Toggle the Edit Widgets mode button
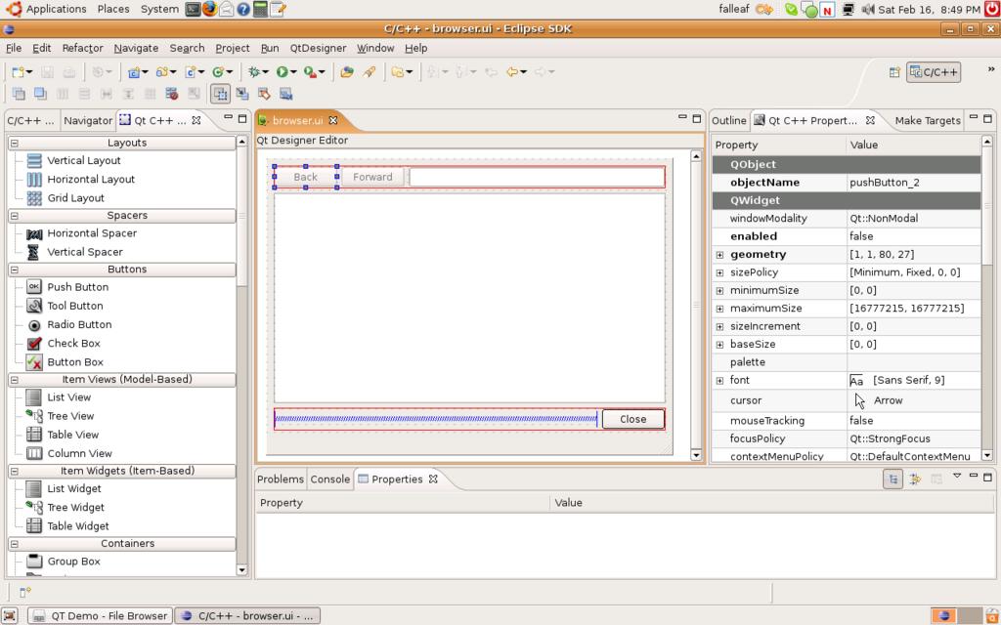 [220, 94]
